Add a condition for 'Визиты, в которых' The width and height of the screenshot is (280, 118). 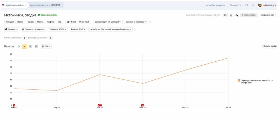pos(24,38)
